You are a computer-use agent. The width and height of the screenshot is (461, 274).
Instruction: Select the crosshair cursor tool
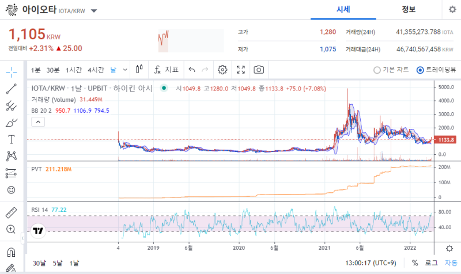pyautogui.click(x=12, y=72)
